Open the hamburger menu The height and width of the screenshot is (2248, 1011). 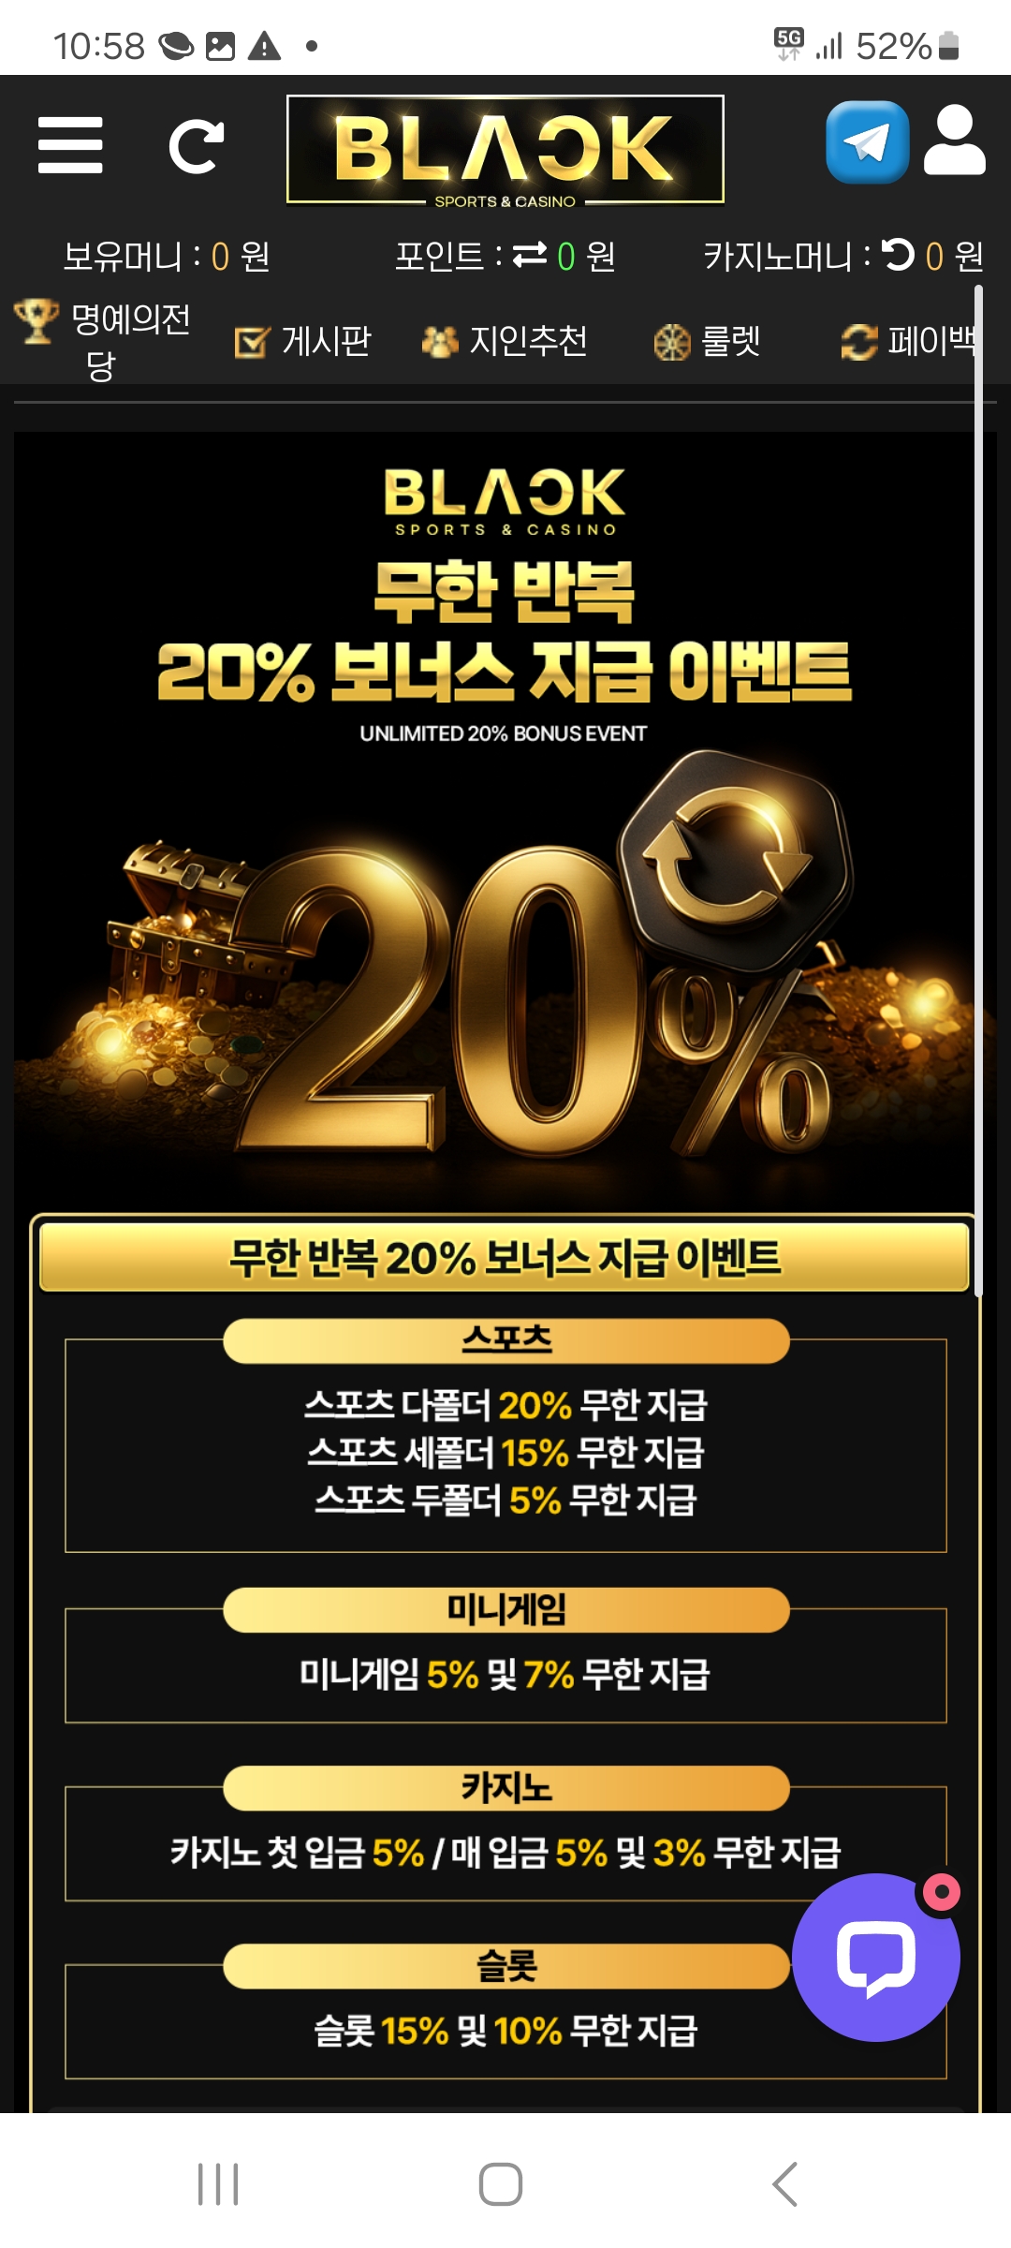[x=70, y=145]
